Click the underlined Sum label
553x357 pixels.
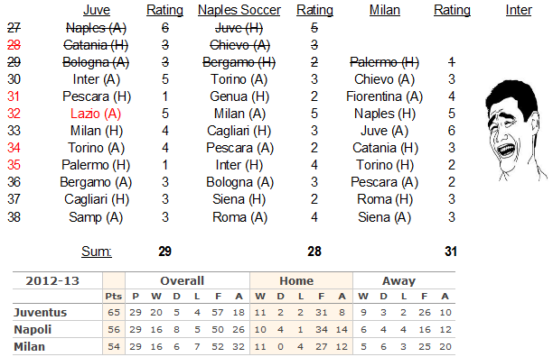[x=97, y=252]
